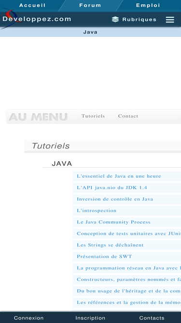Open "La programmation réseau en Java" link
The image size is (181, 323).
pos(129,268)
